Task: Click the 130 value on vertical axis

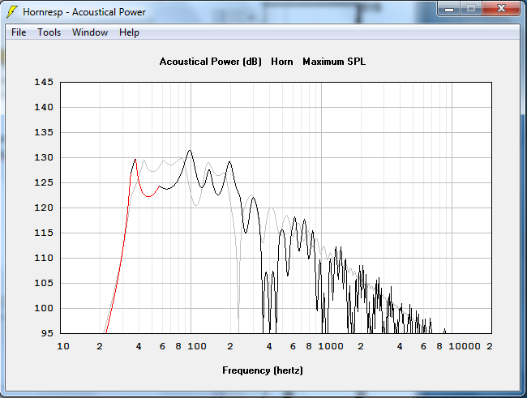Action: (44, 157)
